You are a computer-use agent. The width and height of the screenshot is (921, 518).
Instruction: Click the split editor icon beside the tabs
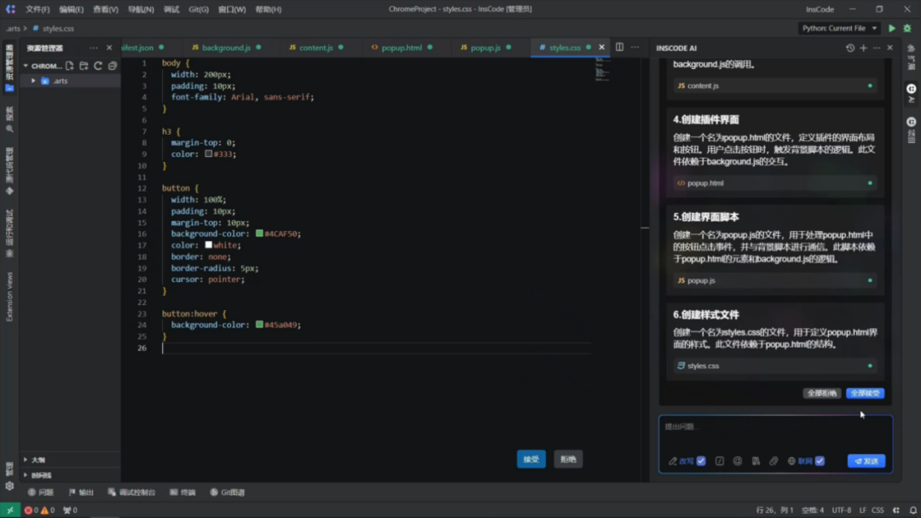(619, 48)
